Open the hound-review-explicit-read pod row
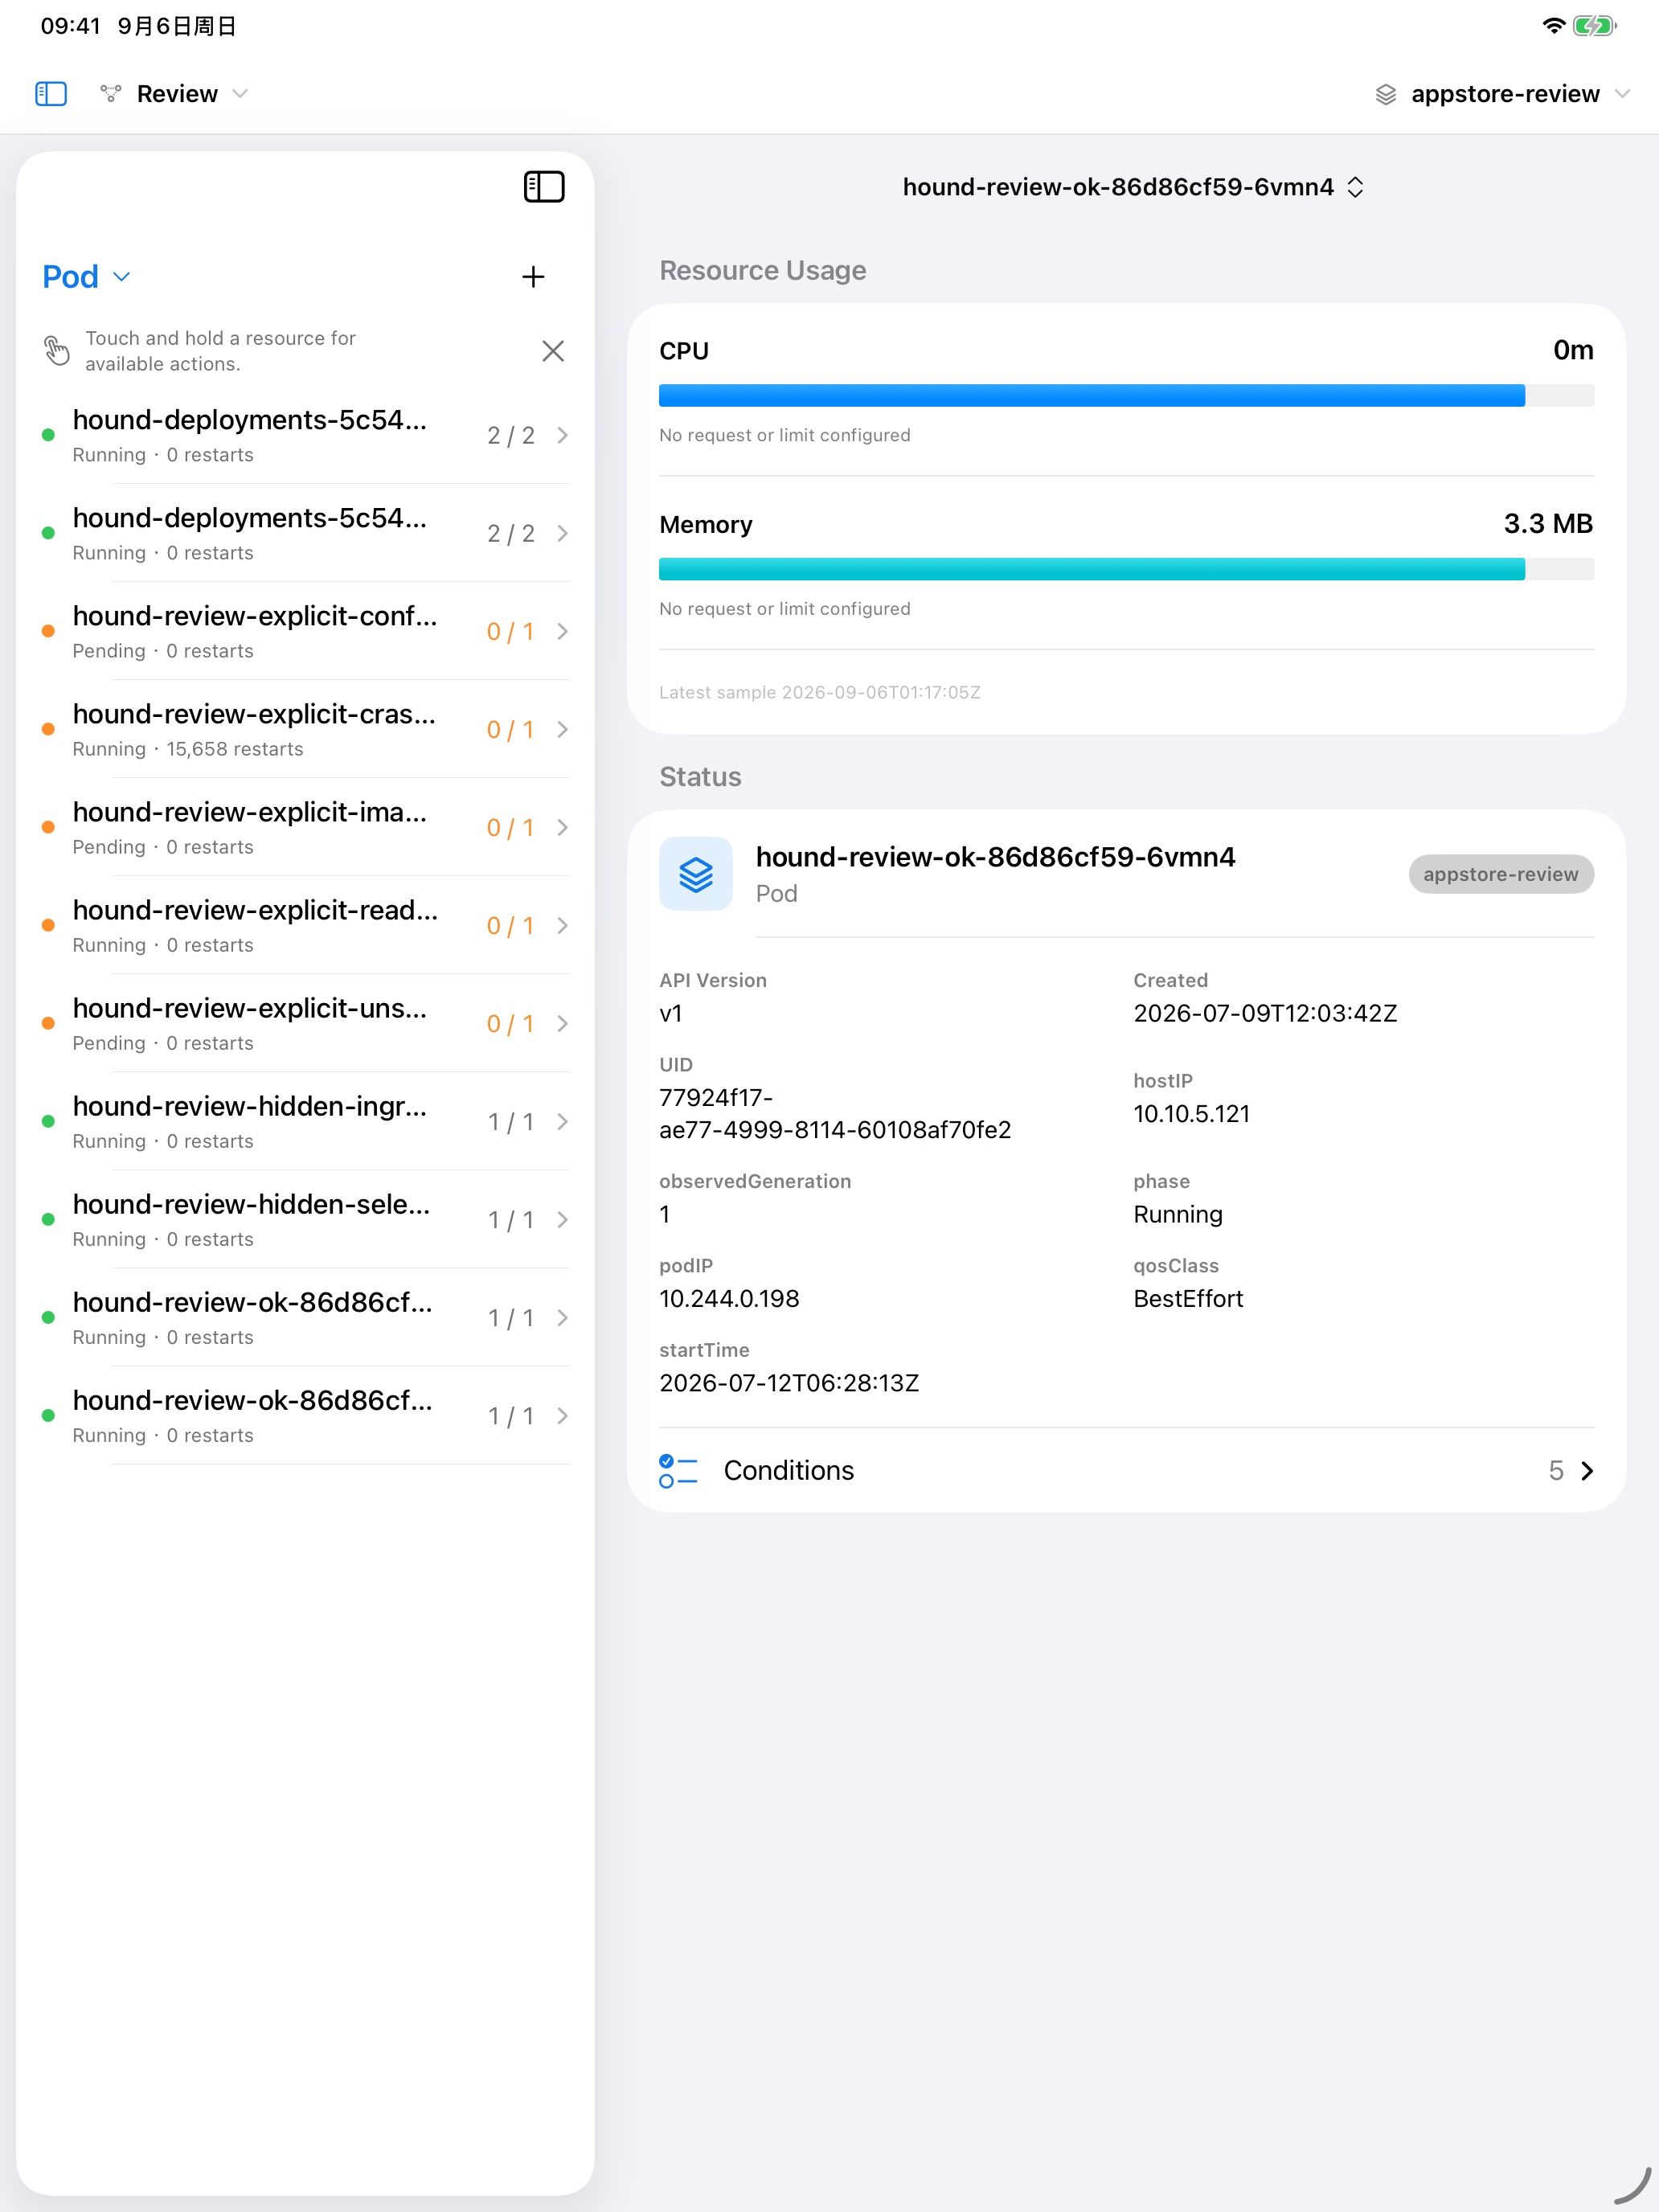This screenshot has width=1659, height=2212. coord(305,925)
